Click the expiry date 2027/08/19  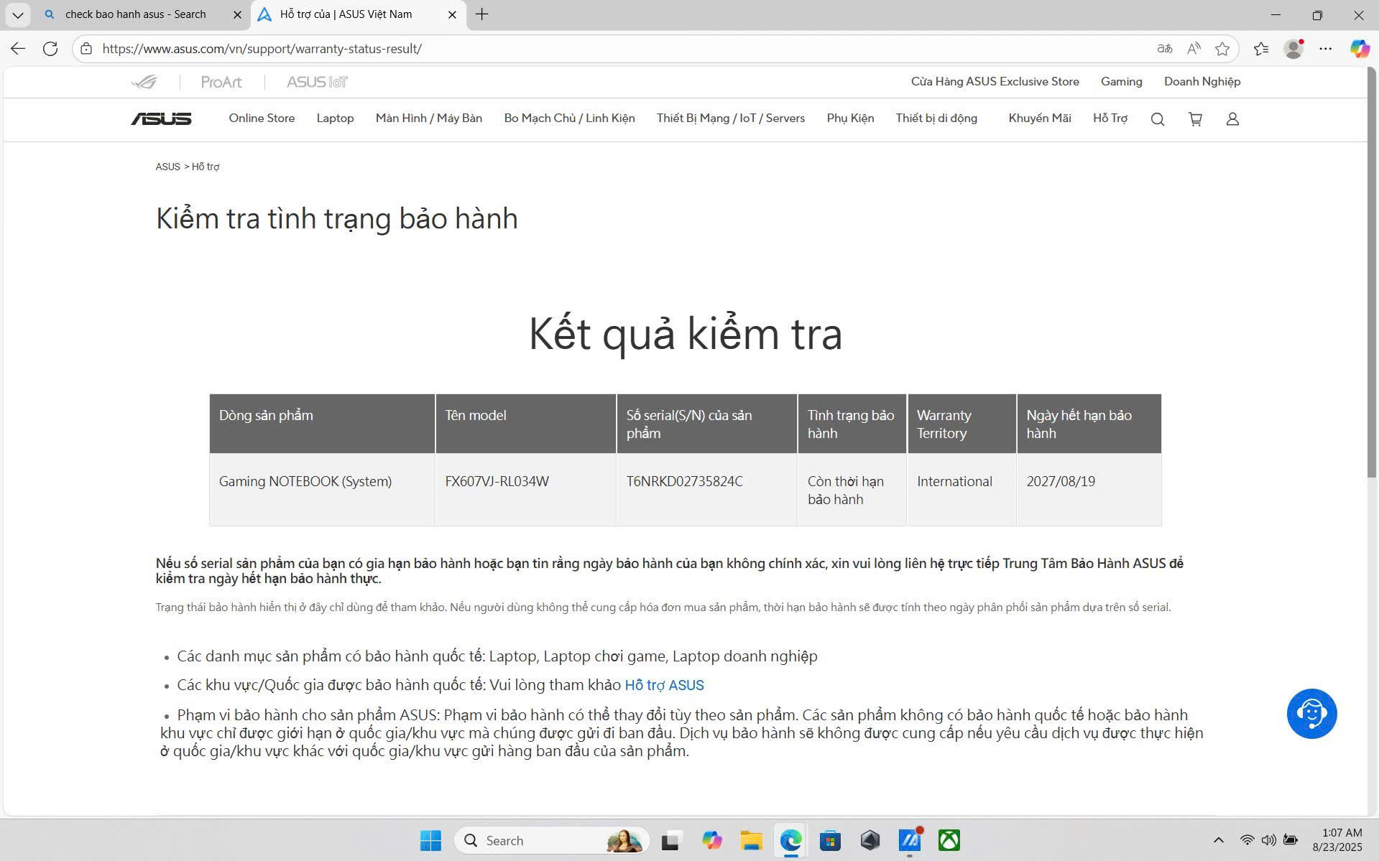point(1061,482)
